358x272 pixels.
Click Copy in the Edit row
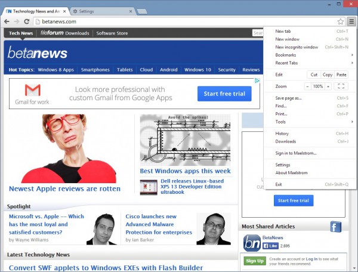pyautogui.click(x=328, y=75)
